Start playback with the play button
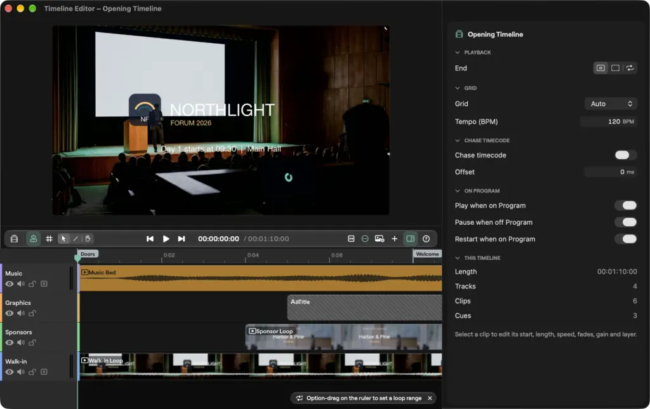The height and width of the screenshot is (409, 650). coord(166,239)
